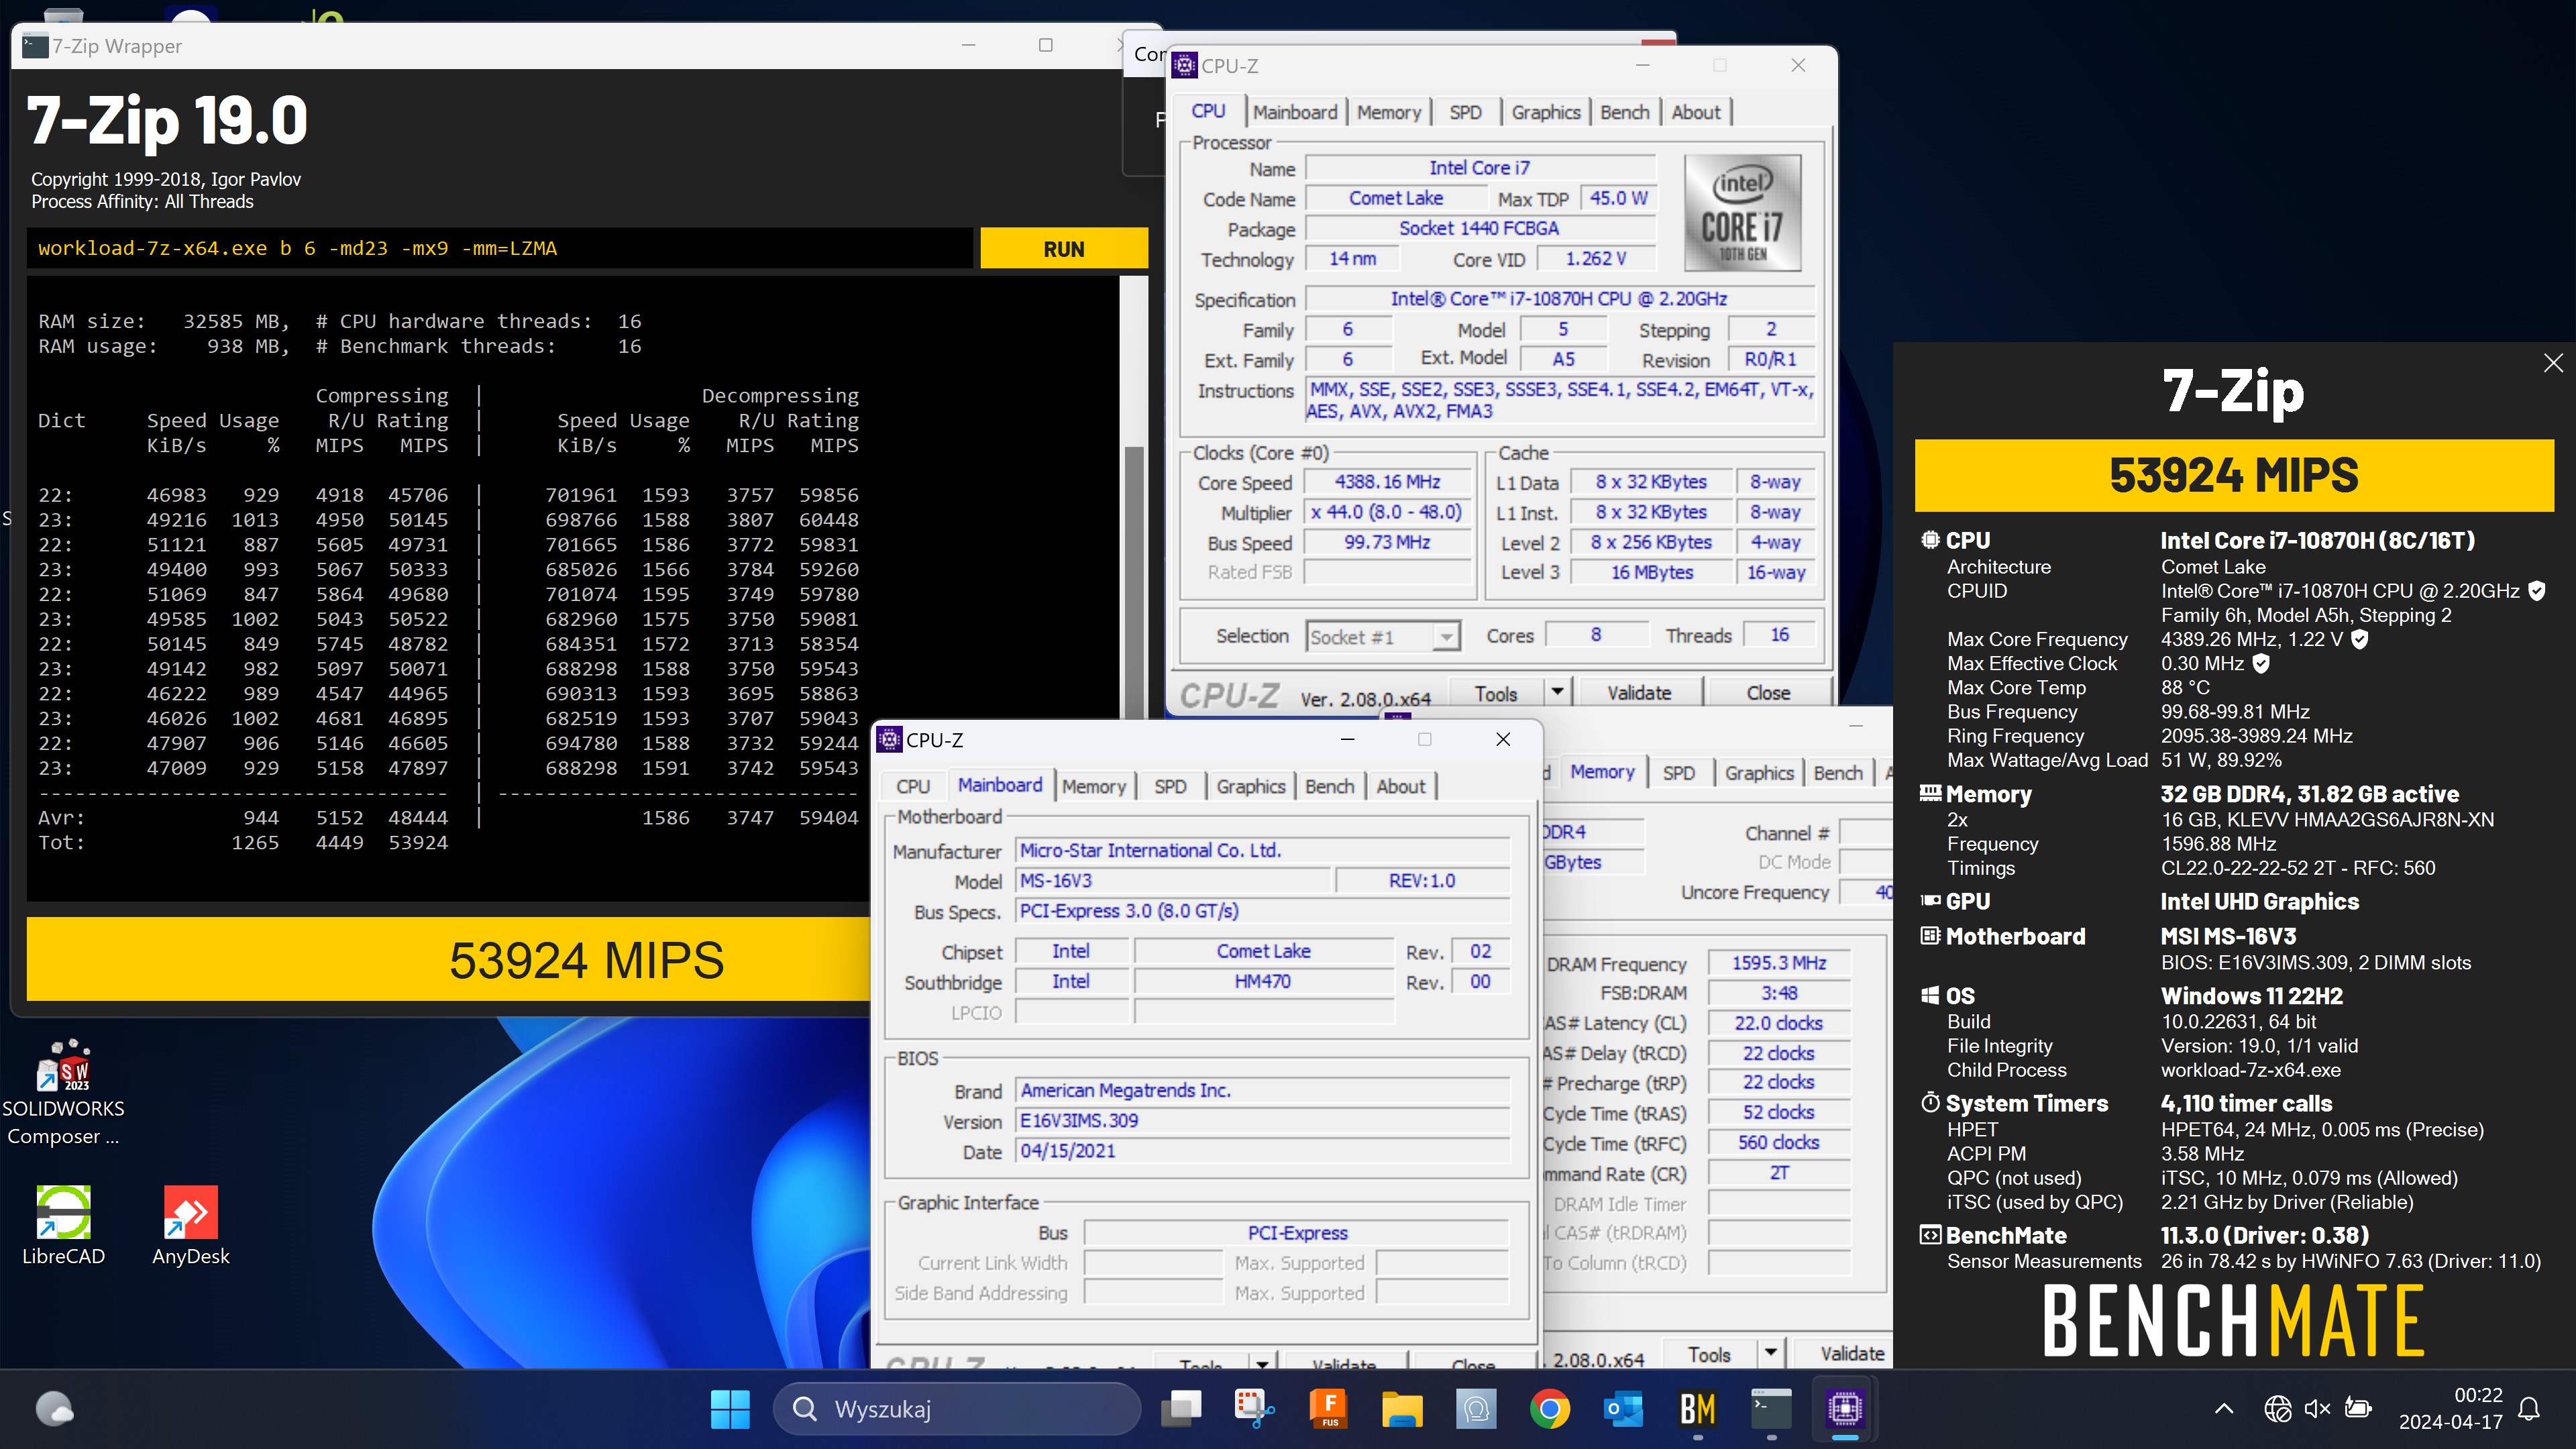Screen dimensions: 2576x1449
Task: Click the OS Windows icon in BenchMate panel
Action: 1930,996
